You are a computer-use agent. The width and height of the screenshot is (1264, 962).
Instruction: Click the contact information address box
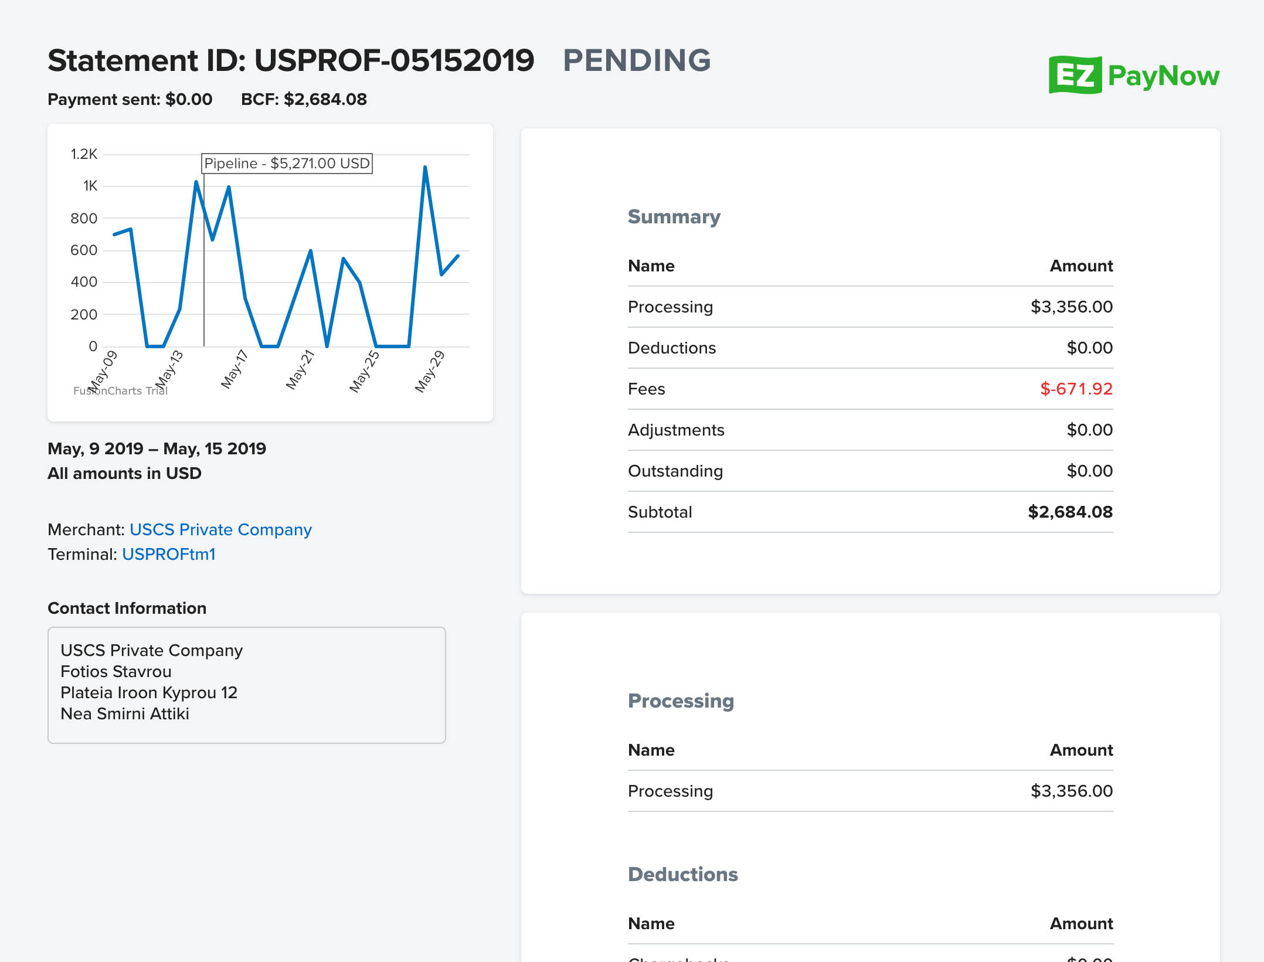tap(247, 685)
